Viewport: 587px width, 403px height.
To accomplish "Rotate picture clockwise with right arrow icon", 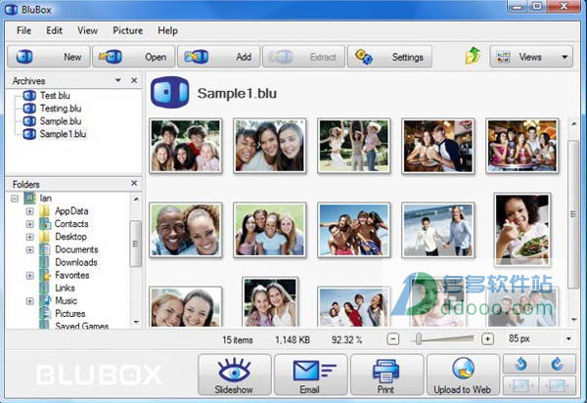I will pos(558,364).
